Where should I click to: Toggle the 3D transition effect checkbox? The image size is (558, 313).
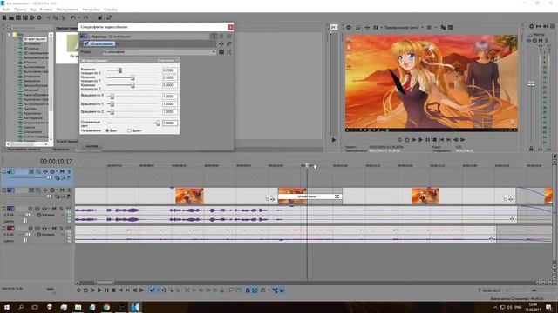click(86, 43)
